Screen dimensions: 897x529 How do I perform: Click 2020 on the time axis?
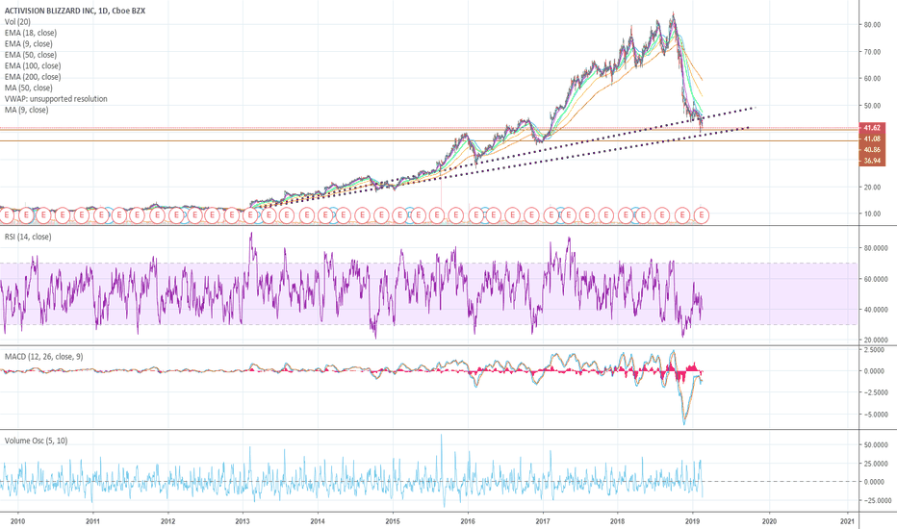point(769,521)
